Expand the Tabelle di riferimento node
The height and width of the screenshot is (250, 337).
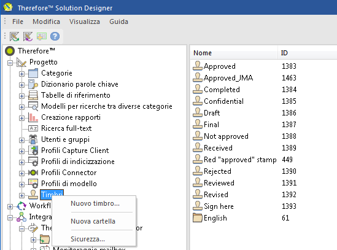[x=21, y=96]
